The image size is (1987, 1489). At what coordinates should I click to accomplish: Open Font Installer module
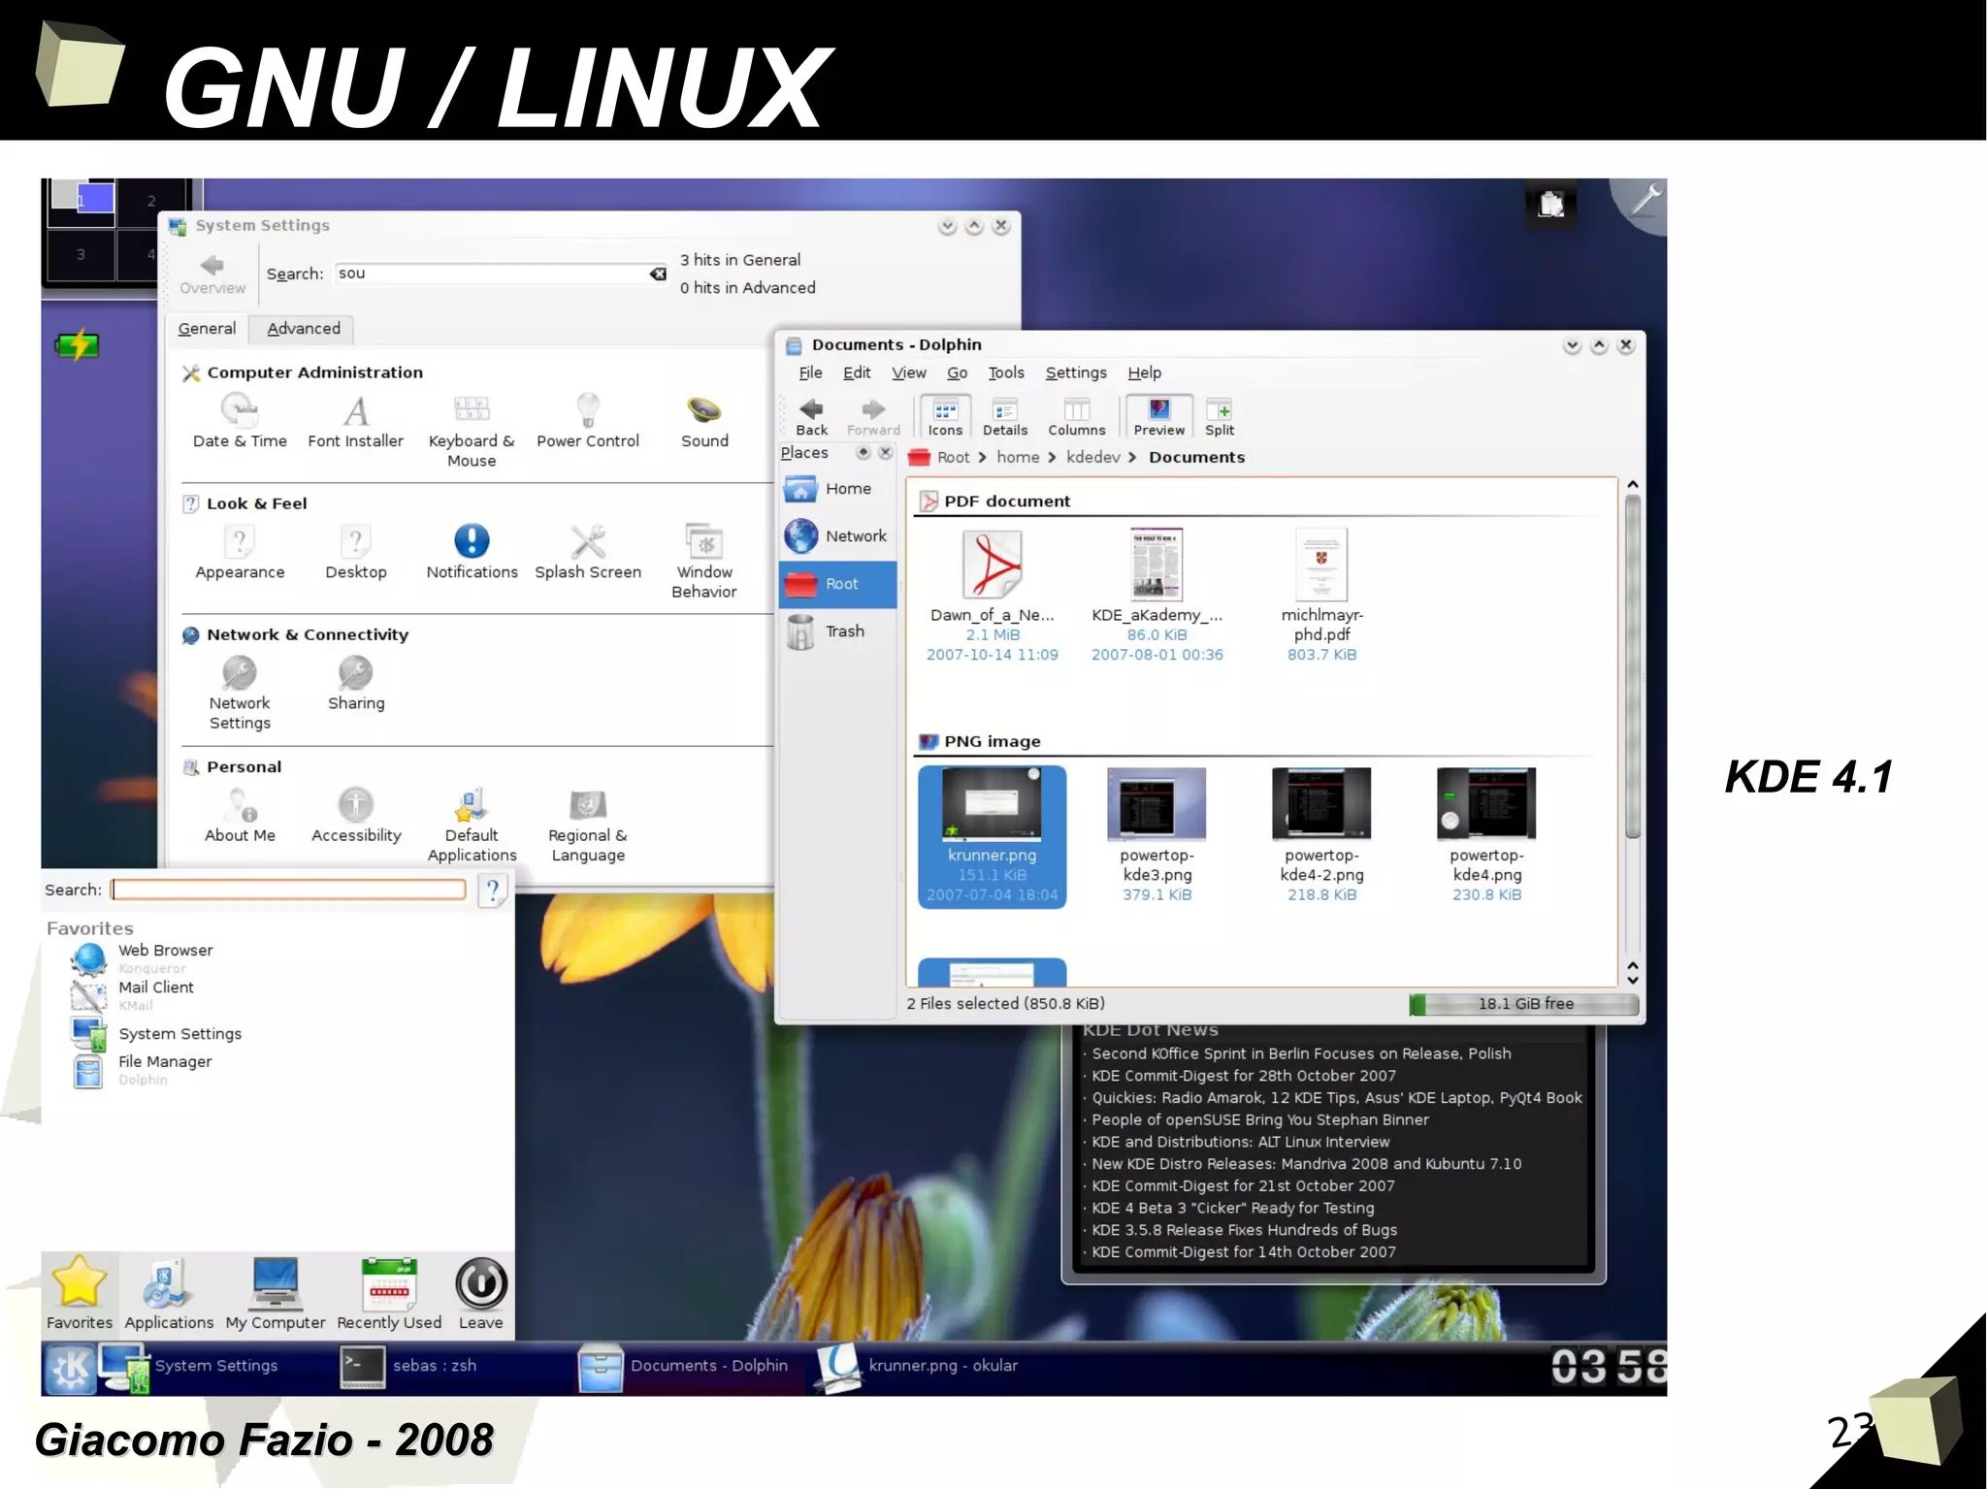355,420
